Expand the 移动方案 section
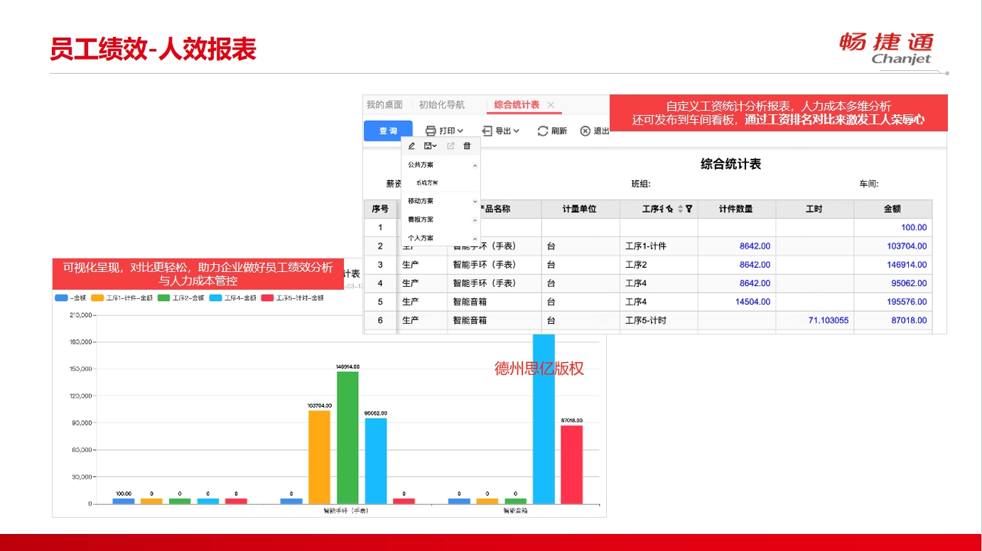 coord(475,202)
